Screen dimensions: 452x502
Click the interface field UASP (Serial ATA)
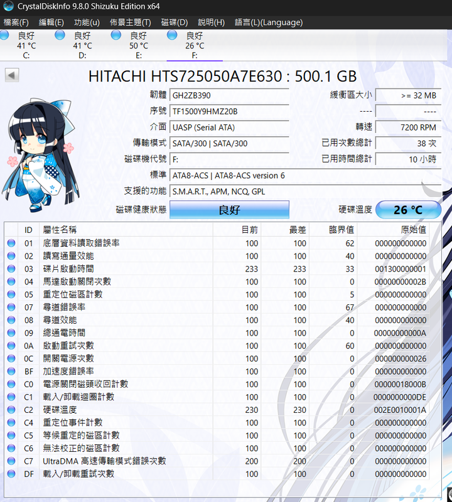[x=229, y=127]
